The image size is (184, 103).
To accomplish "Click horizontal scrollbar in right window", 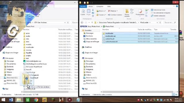I will (x=138, y=92).
